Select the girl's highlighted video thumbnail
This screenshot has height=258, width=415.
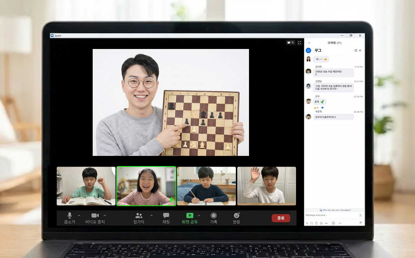point(146,186)
